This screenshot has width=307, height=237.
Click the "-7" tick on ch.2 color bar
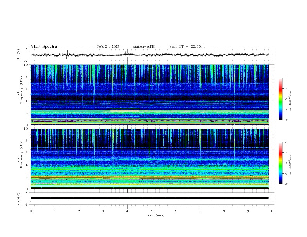tap(286, 184)
